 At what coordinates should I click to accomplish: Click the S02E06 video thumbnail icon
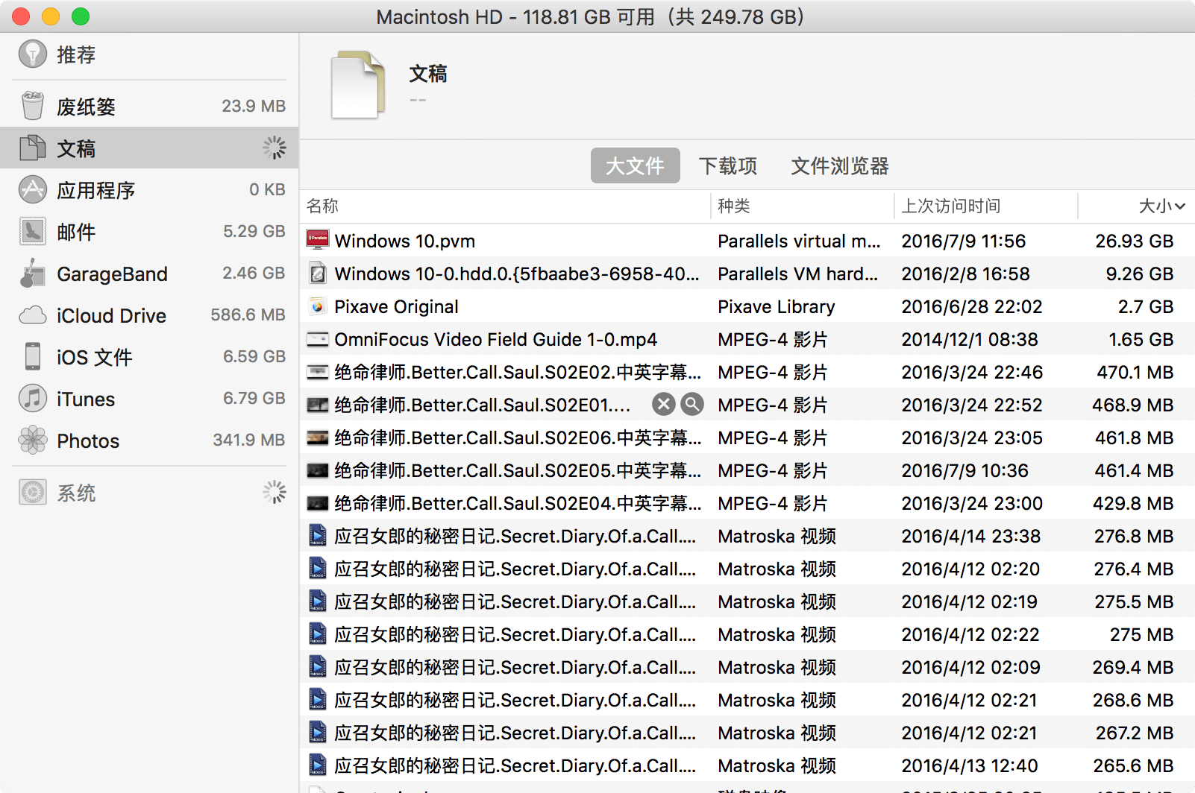(x=318, y=437)
